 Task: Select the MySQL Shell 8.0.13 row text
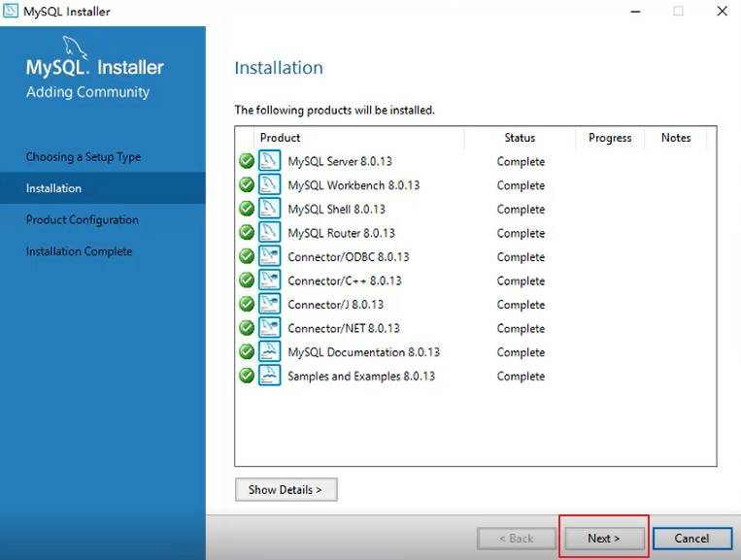pos(336,210)
